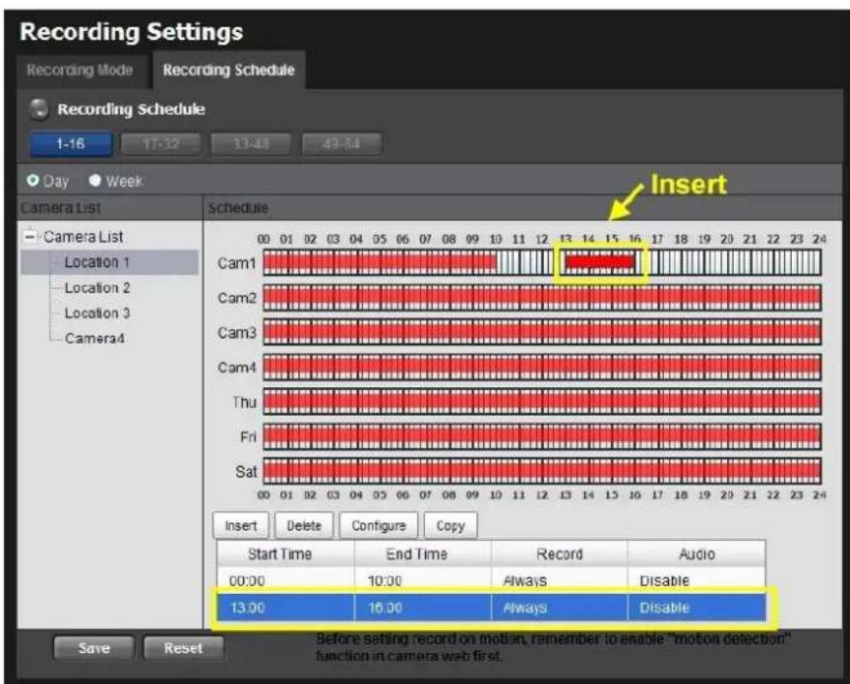Sort by End Time column header

[x=422, y=554]
